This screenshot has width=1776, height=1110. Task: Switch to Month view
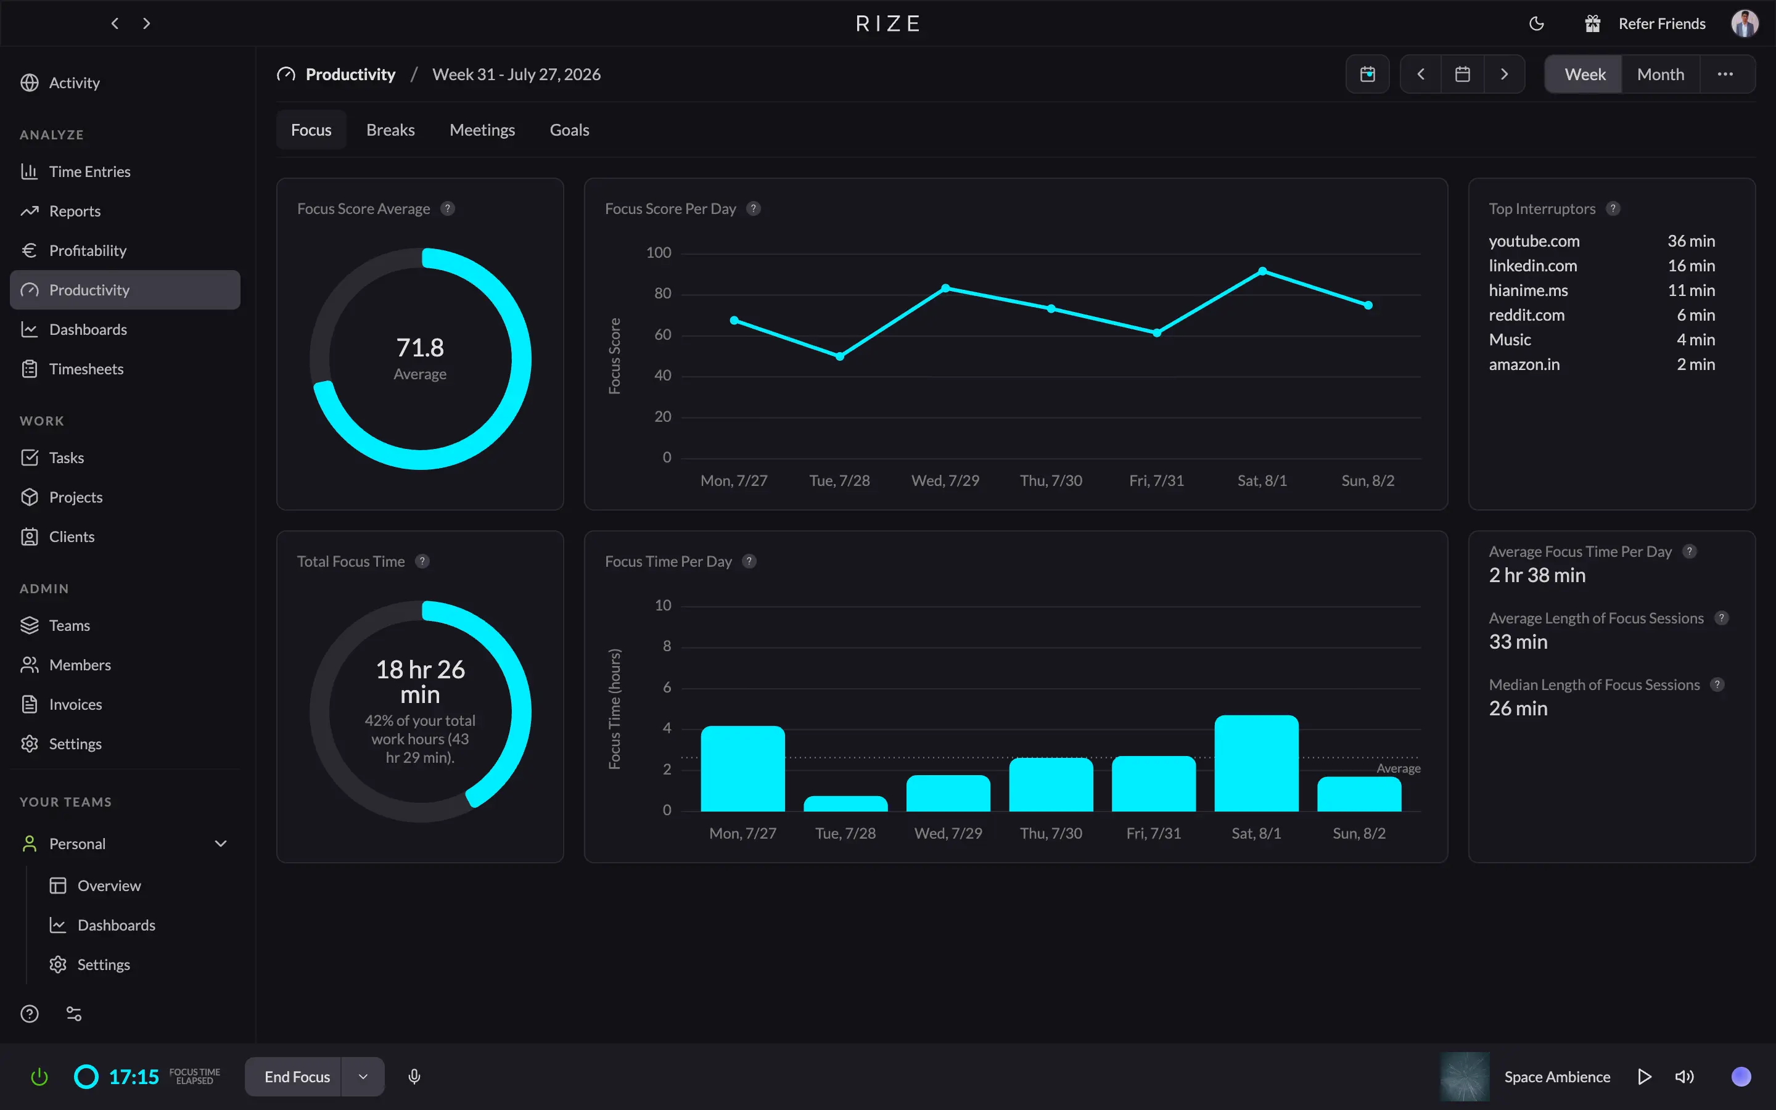coord(1660,74)
